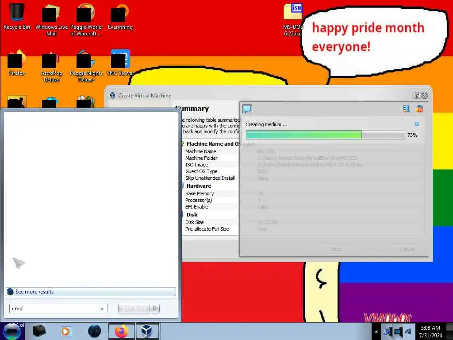This screenshot has height=340, width=453.
Task: Click the globe icon beside See more results
Action: [10, 292]
